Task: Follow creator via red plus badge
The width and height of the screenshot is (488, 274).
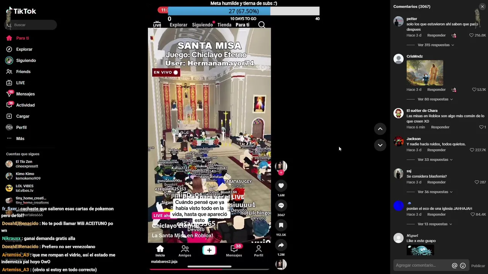Action: tap(281, 173)
